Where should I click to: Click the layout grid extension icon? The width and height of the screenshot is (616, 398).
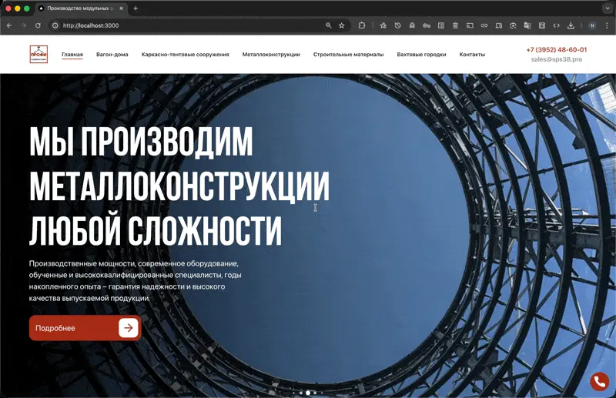(x=542, y=25)
